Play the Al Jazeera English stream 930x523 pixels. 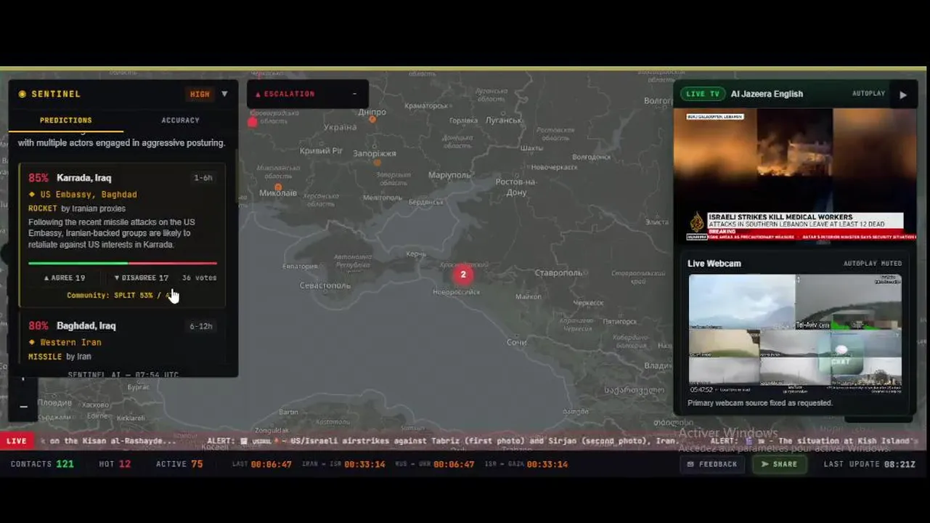point(903,94)
